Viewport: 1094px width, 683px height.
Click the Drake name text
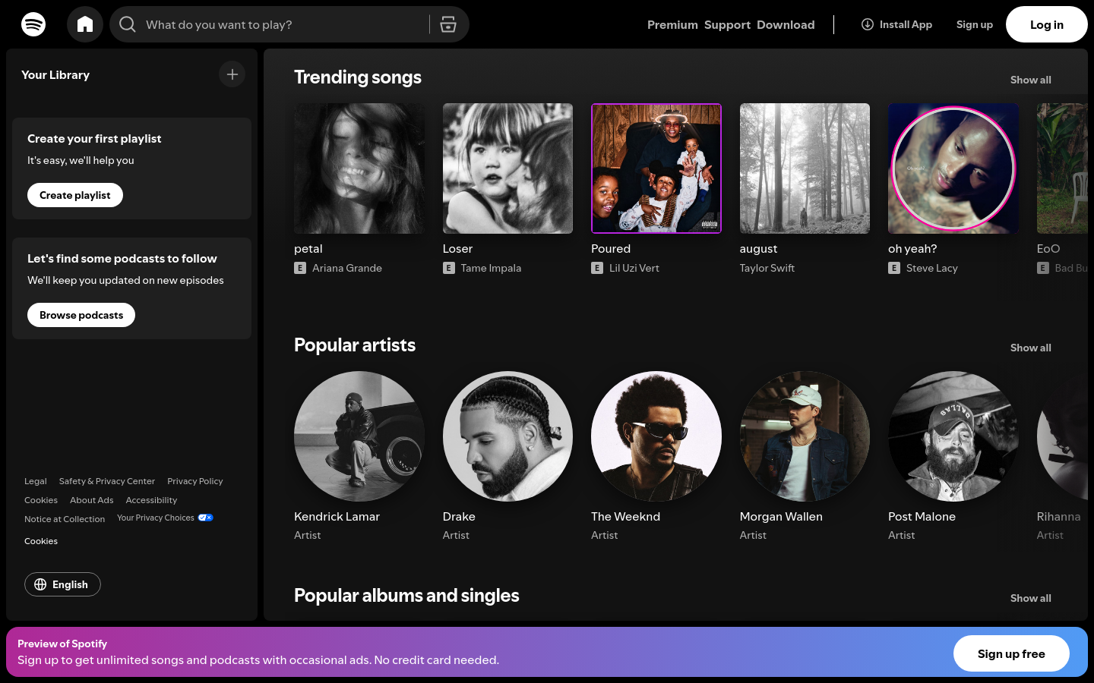point(459,517)
